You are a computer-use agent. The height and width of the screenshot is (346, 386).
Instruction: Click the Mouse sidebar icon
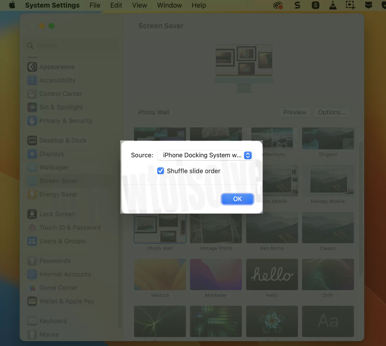click(32, 335)
